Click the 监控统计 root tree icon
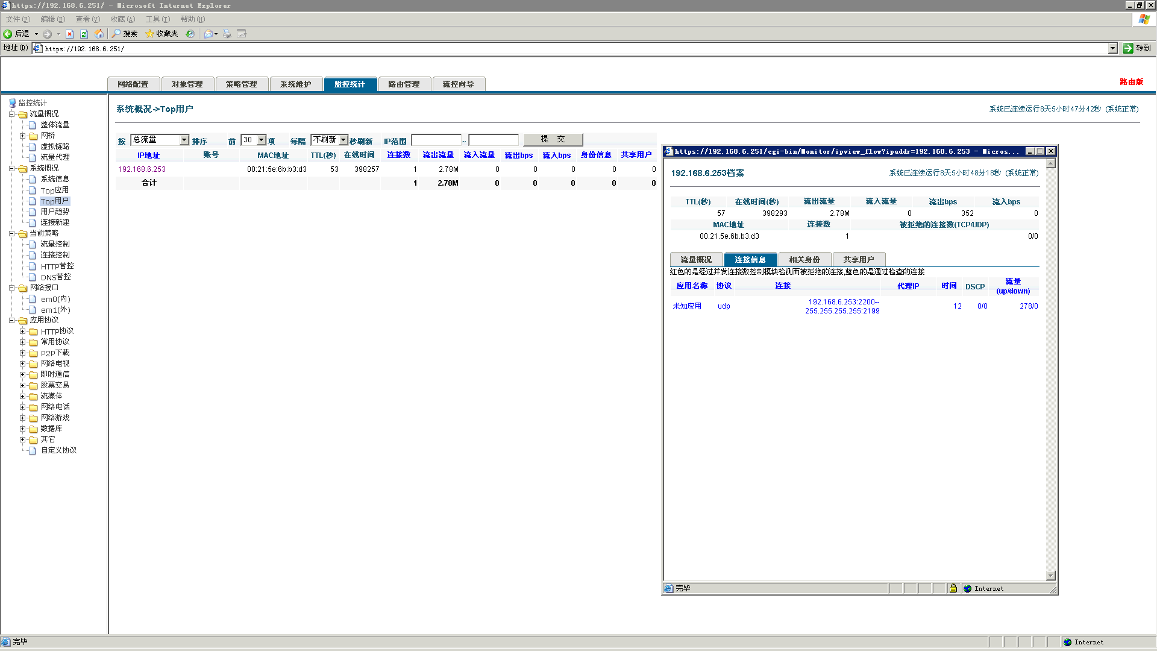The width and height of the screenshot is (1157, 651). [12, 103]
